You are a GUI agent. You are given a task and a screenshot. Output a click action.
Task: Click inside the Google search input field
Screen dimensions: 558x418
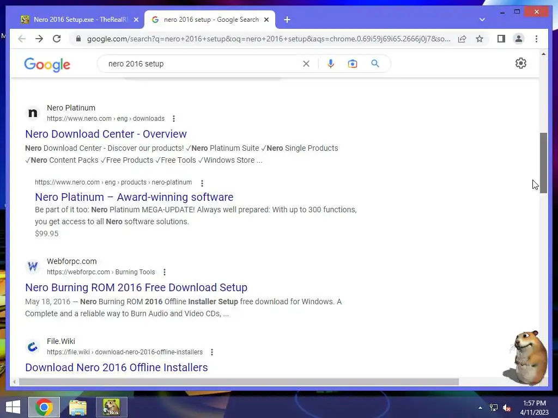[x=203, y=64]
